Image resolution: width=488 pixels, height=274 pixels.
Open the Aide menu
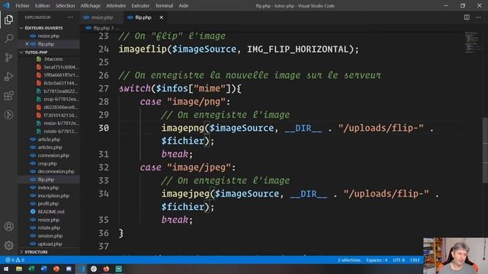[183, 5]
